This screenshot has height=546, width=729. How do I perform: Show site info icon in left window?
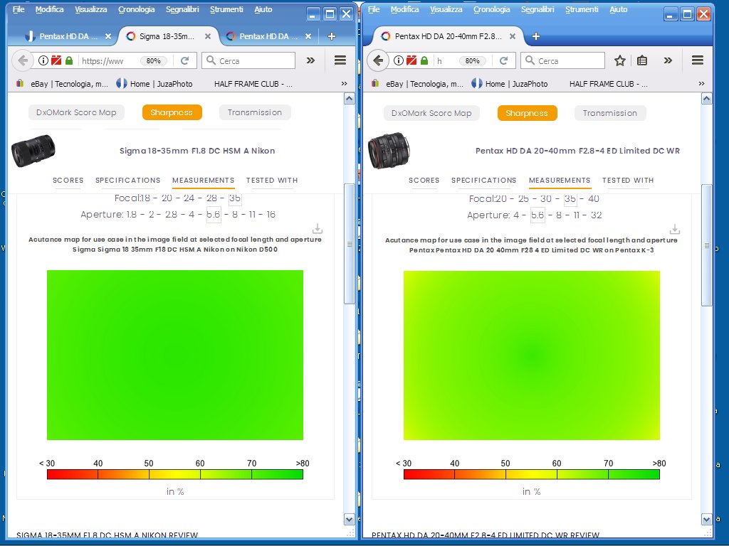pyautogui.click(x=43, y=60)
